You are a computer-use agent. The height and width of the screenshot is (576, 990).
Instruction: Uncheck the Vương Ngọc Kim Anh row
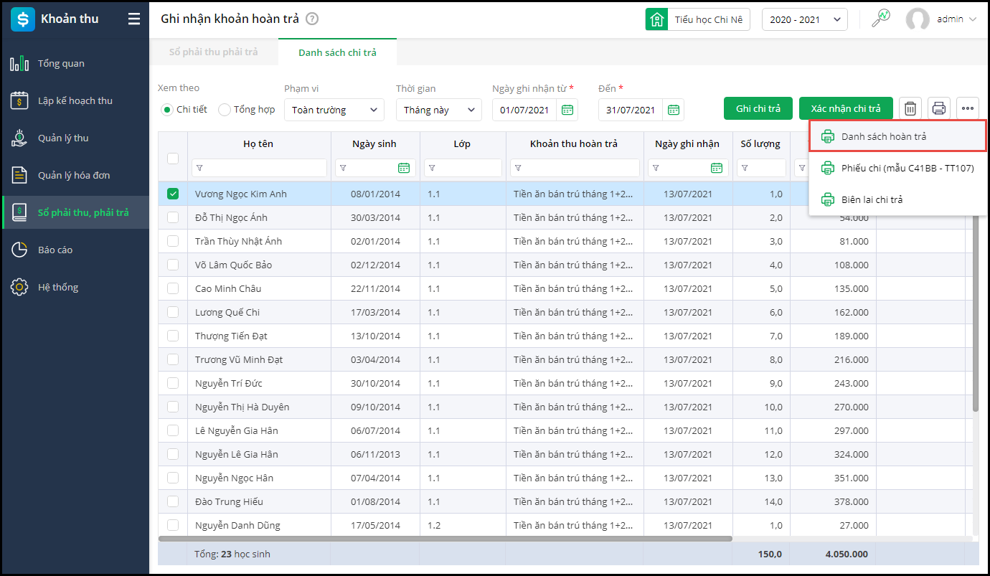coord(173,194)
